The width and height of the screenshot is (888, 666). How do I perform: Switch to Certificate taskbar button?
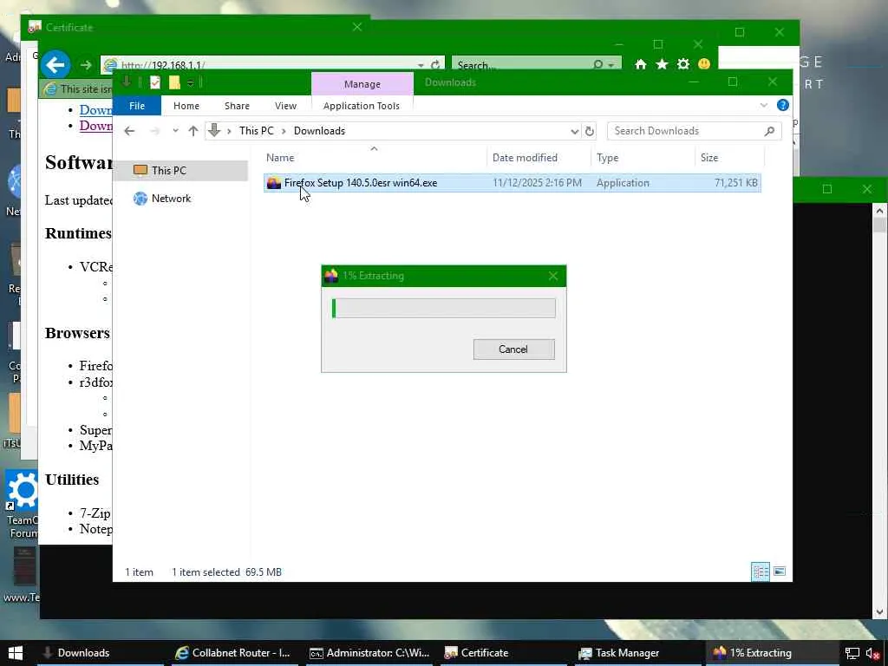coord(504,653)
